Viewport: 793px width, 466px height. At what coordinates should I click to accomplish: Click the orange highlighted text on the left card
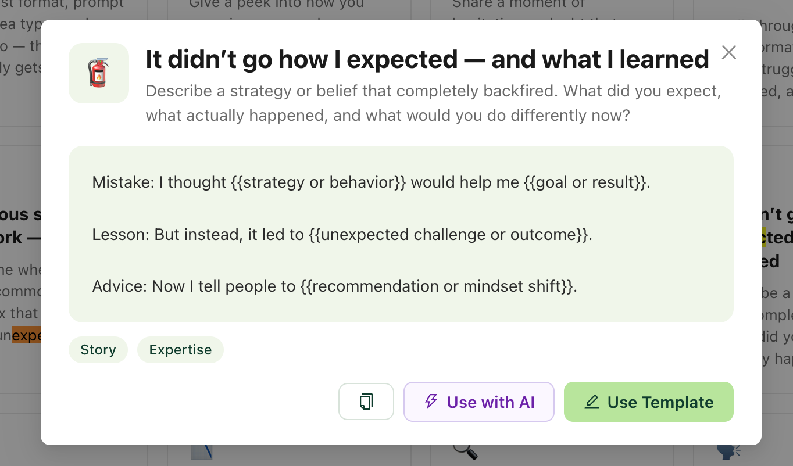pyautogui.click(x=26, y=336)
